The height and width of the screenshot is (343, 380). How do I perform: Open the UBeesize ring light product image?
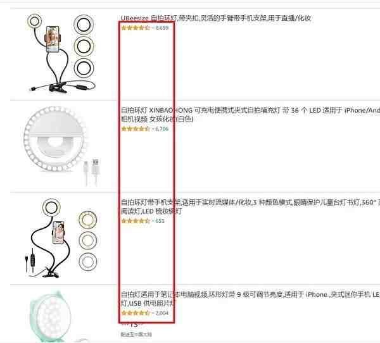(61, 53)
